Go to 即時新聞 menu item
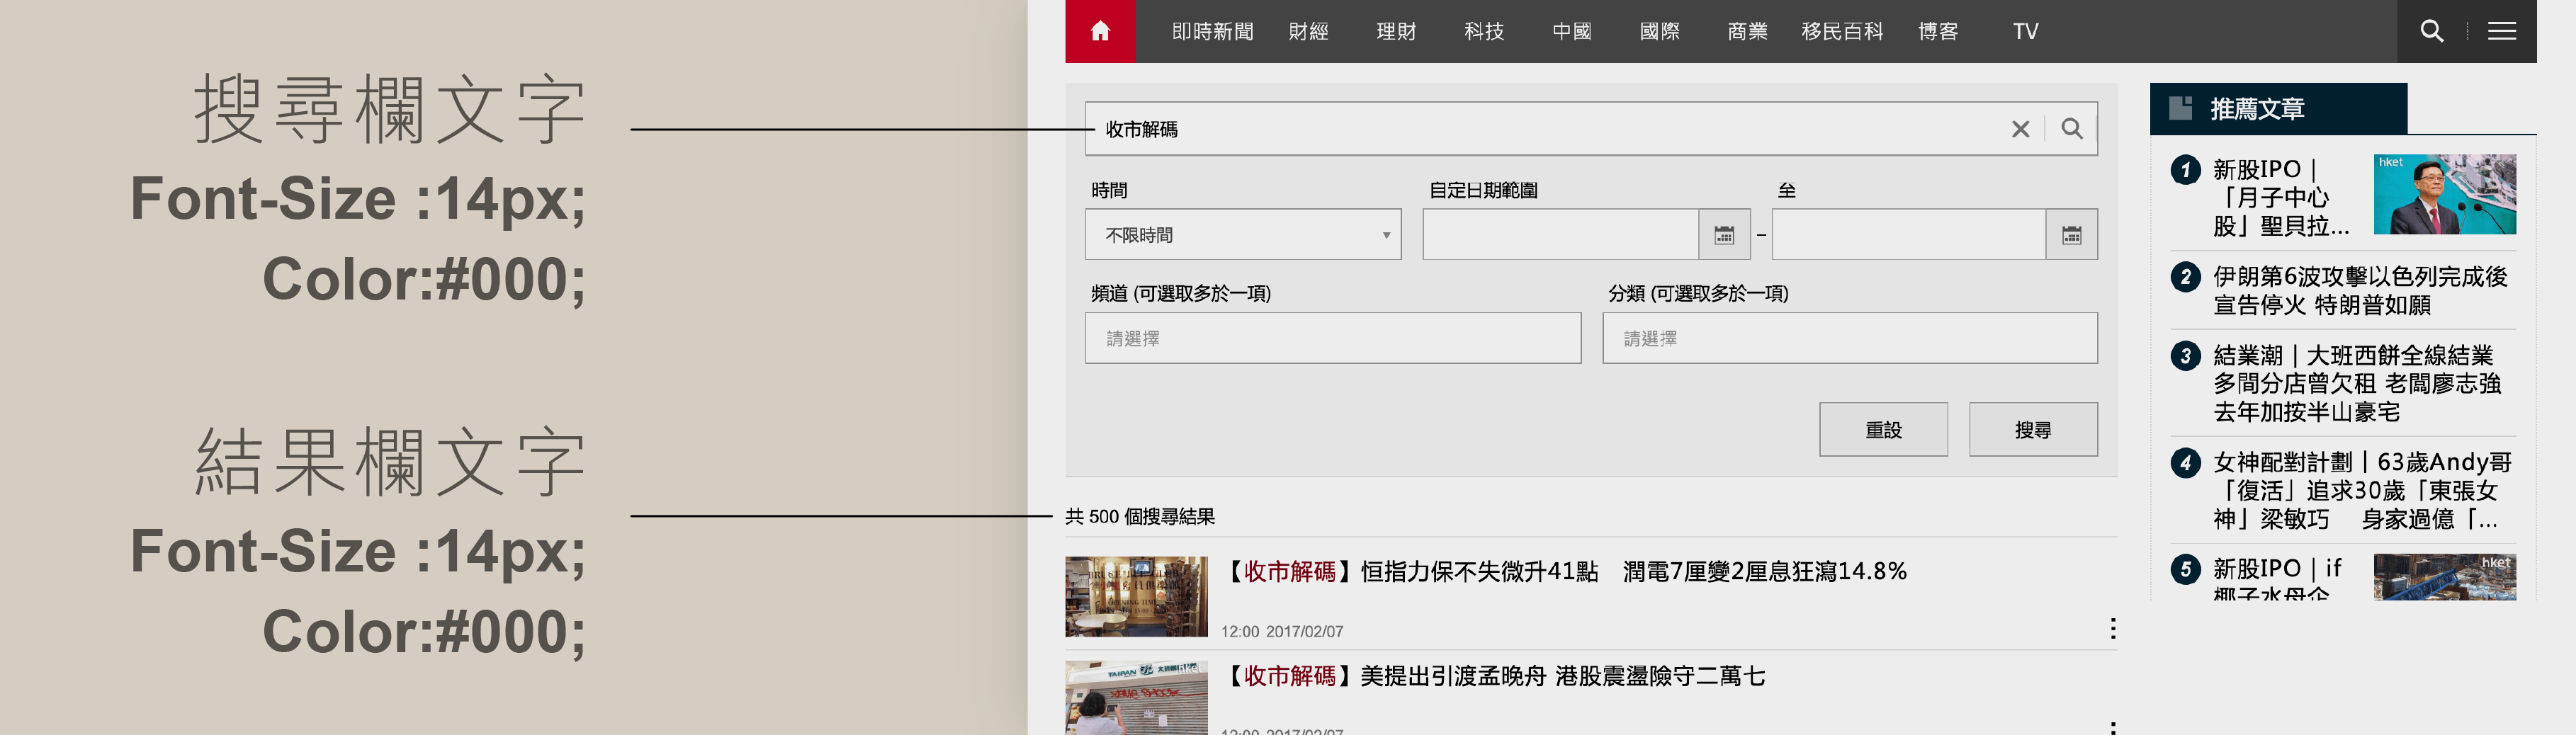Image resolution: width=2576 pixels, height=735 pixels. pos(1212,31)
